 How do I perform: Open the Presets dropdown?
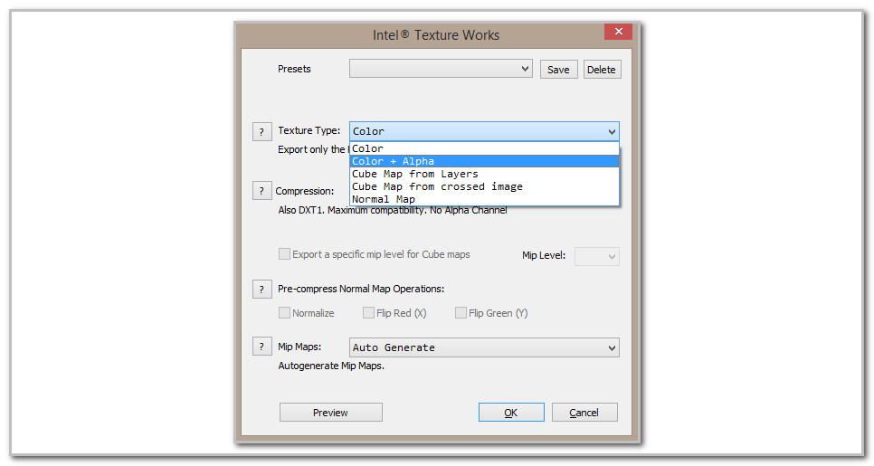click(441, 69)
